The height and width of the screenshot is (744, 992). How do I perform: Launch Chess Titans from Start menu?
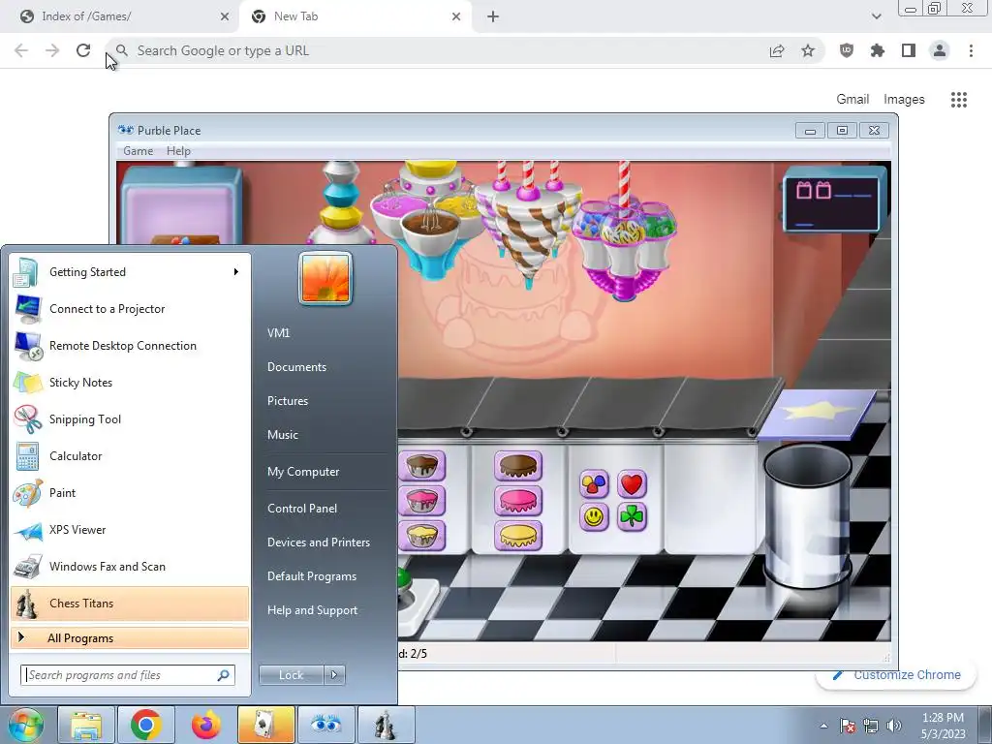point(130,604)
